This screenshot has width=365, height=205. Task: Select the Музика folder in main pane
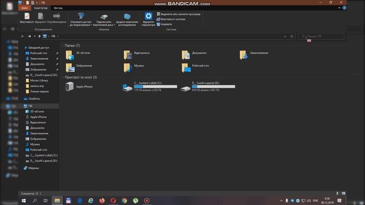[x=133, y=68]
